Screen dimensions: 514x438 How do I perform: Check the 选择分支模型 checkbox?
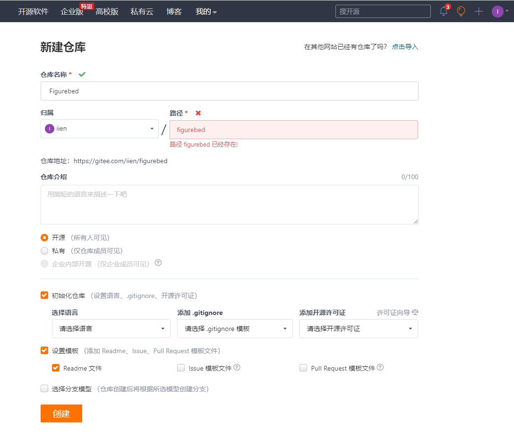click(x=44, y=388)
